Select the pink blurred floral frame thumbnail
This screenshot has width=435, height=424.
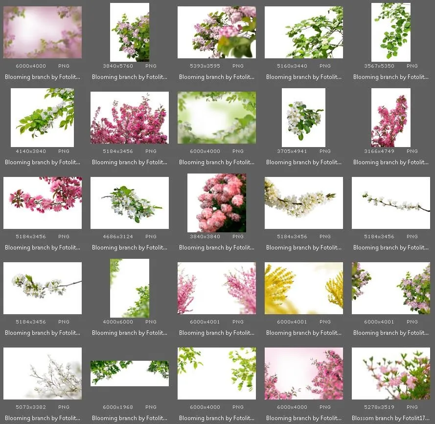click(x=43, y=32)
